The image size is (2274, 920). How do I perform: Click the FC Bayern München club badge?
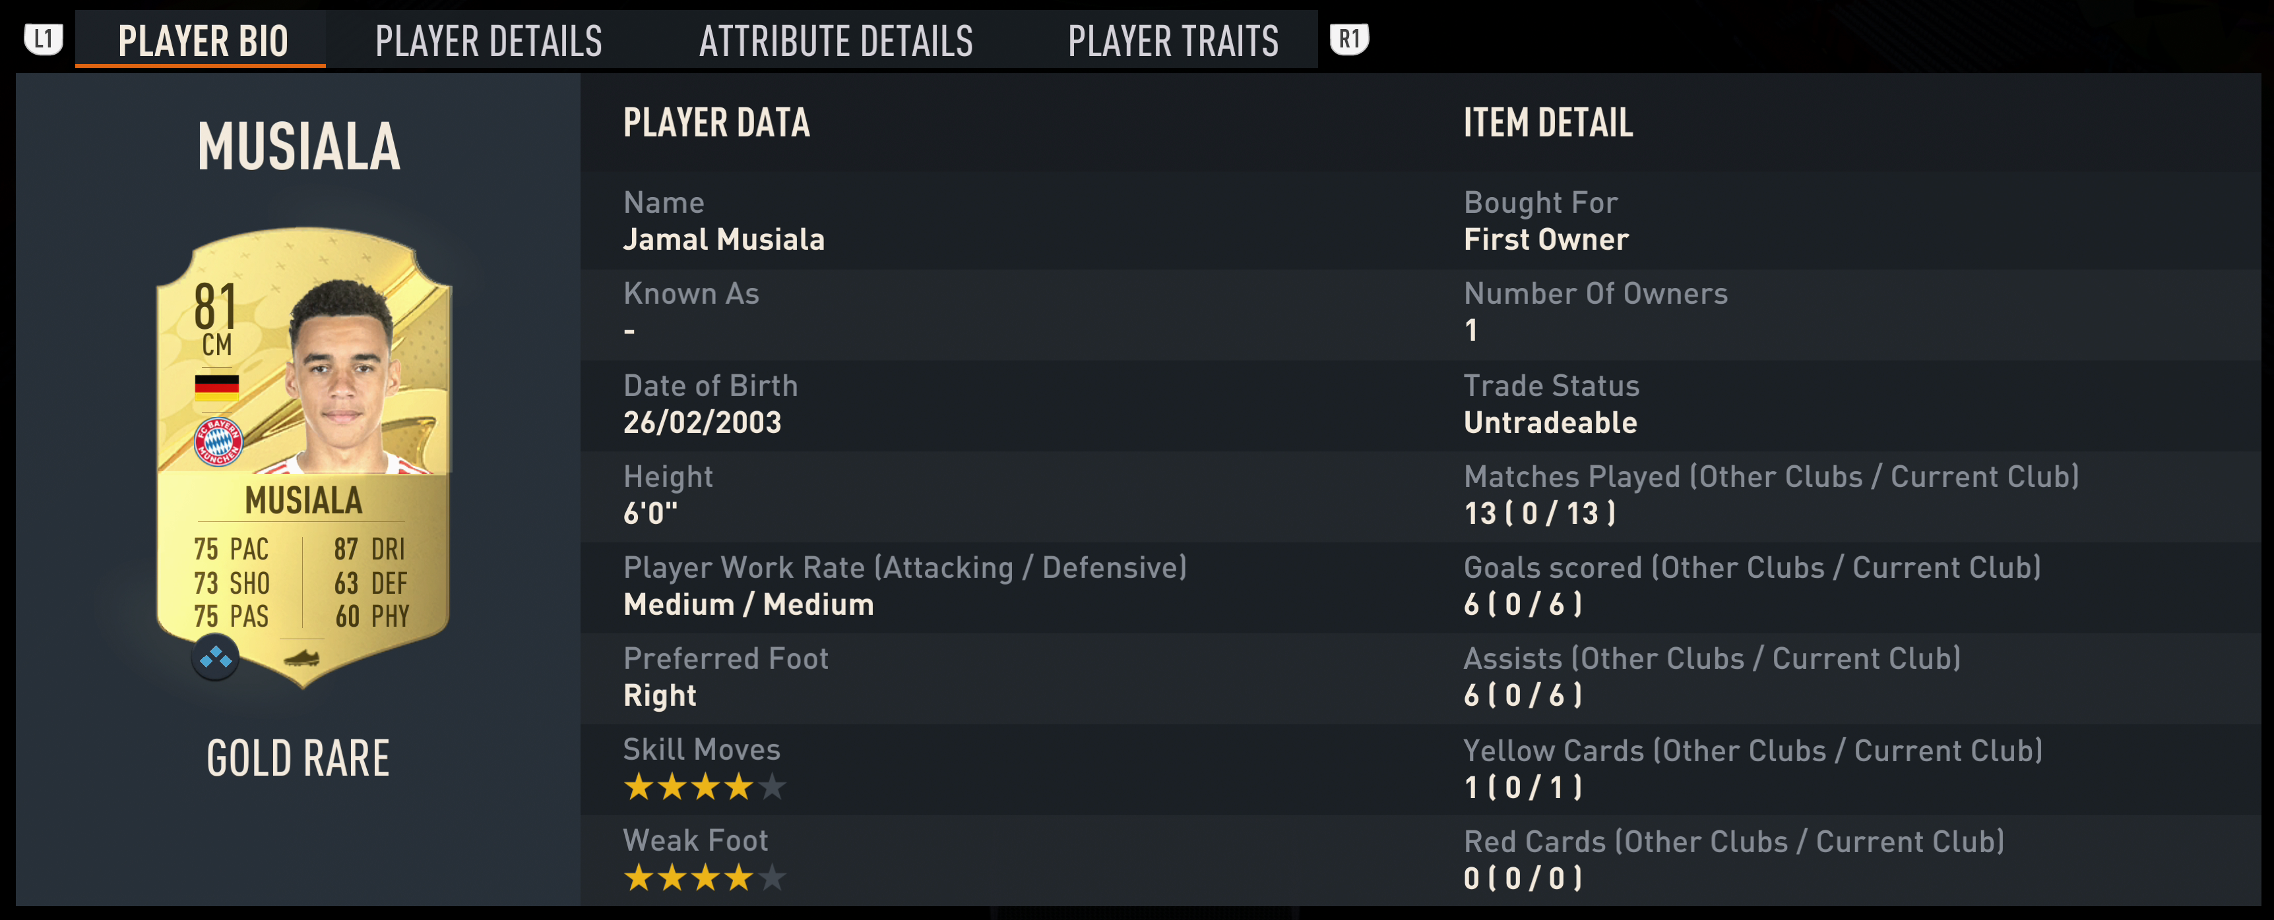tap(218, 441)
